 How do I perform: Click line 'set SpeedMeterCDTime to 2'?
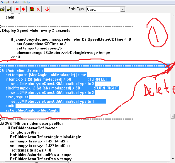point(41,44)
